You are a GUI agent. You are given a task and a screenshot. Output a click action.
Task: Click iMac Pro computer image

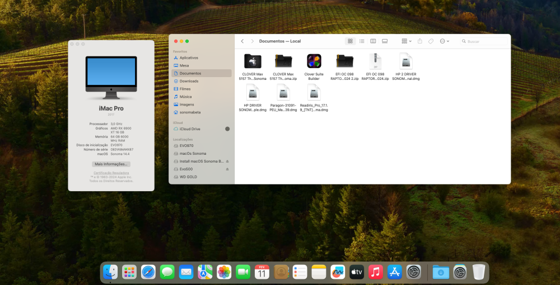click(111, 78)
